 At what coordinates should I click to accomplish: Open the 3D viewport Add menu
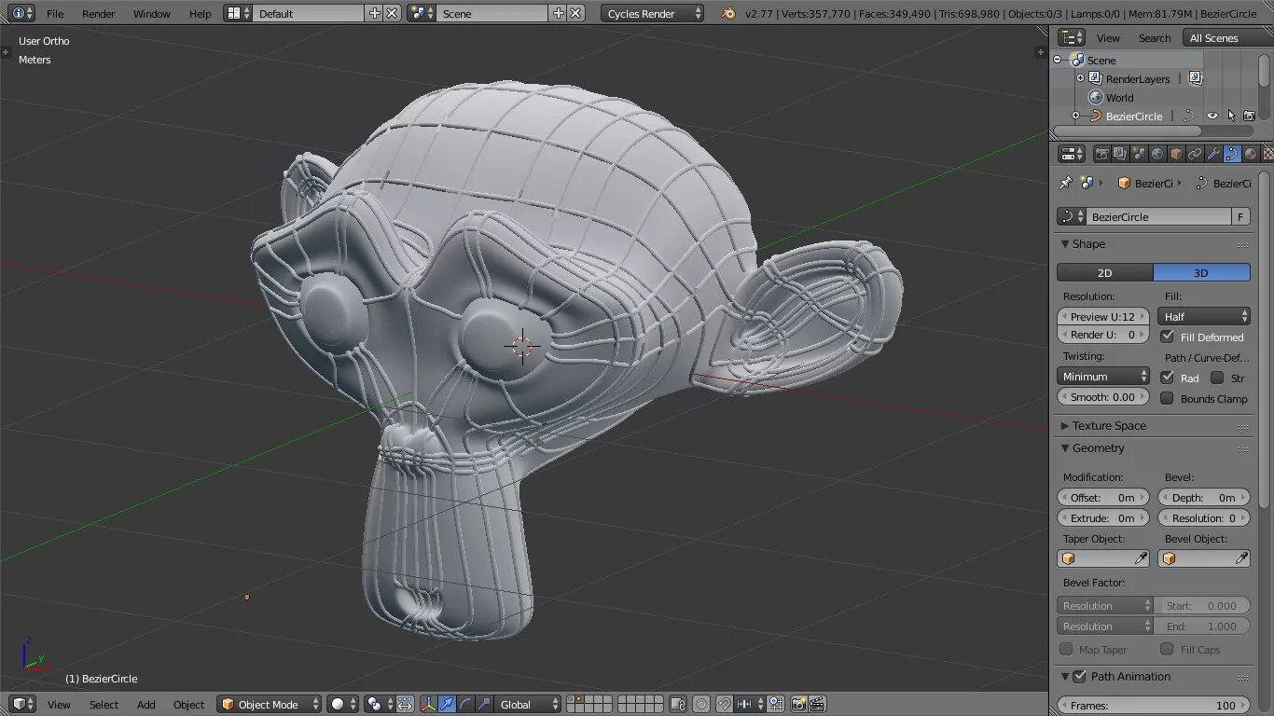pos(146,704)
